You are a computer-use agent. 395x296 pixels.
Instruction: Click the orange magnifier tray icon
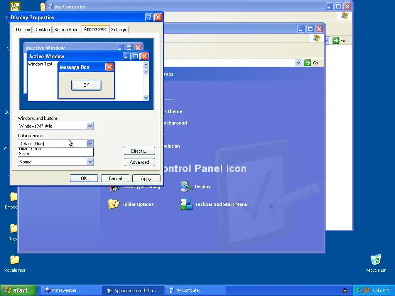click(x=366, y=290)
